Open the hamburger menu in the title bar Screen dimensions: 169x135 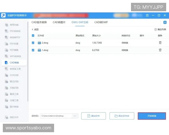pyautogui.click(x=147, y=15)
